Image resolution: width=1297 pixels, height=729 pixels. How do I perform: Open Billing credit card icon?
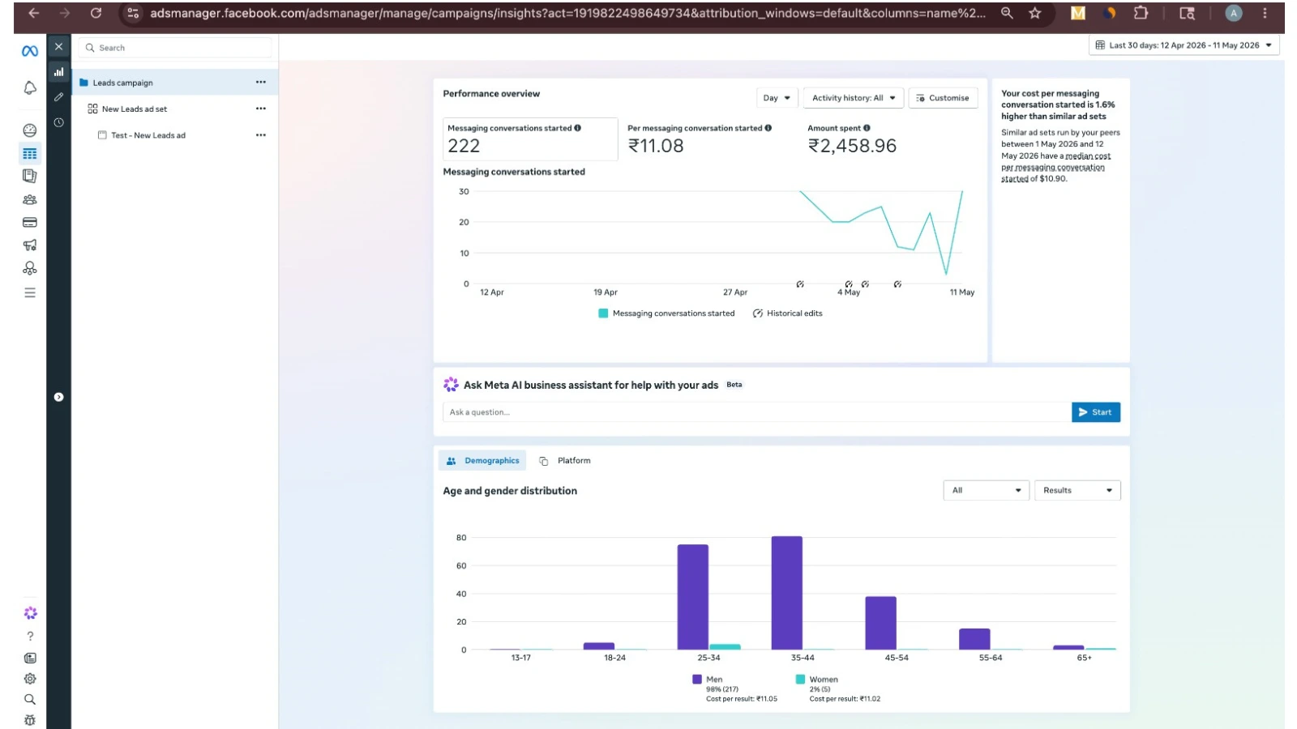(30, 222)
